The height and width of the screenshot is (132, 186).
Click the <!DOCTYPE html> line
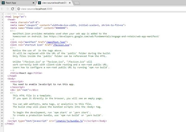15,14
